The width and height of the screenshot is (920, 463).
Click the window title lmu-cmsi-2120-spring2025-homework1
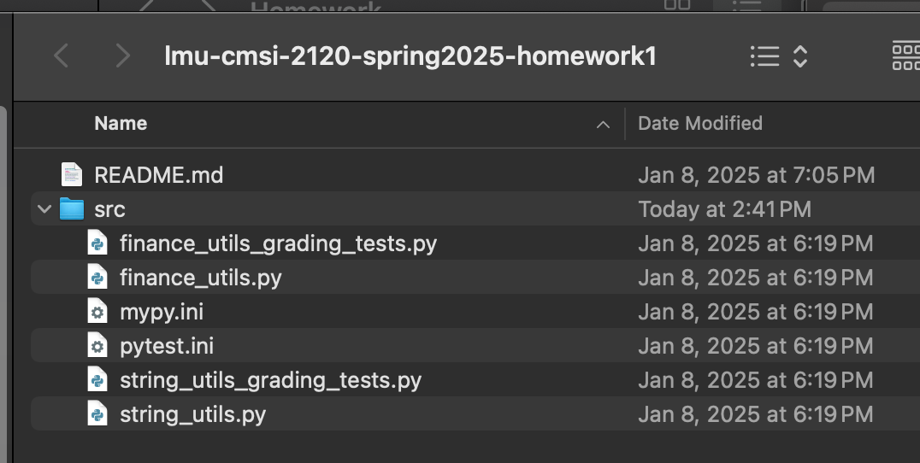410,56
